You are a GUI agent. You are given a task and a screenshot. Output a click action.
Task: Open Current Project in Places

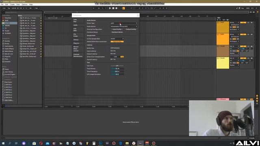tap(10, 75)
